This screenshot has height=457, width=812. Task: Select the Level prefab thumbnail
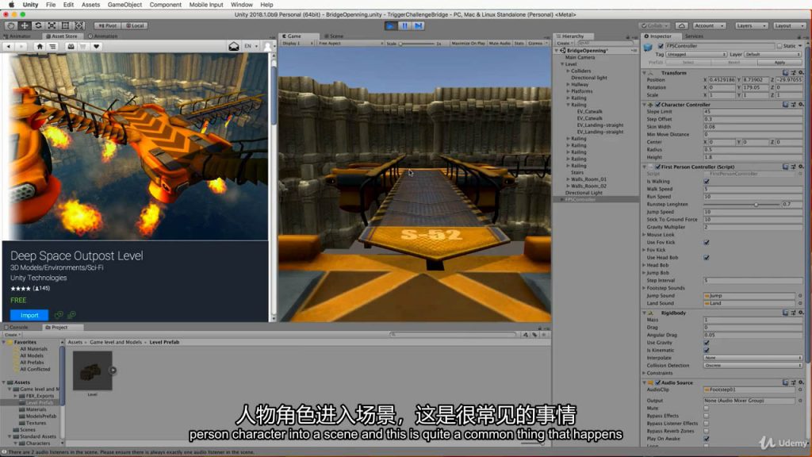tap(92, 371)
